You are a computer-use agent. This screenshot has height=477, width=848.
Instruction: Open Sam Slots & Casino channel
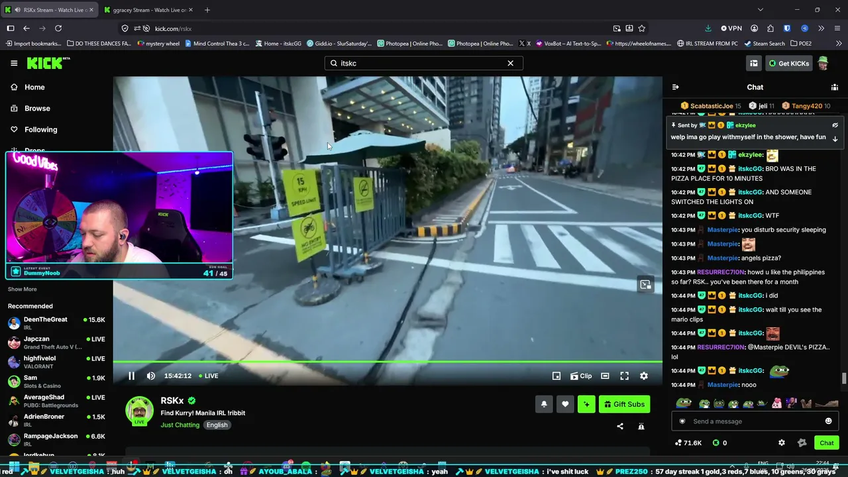pos(56,382)
